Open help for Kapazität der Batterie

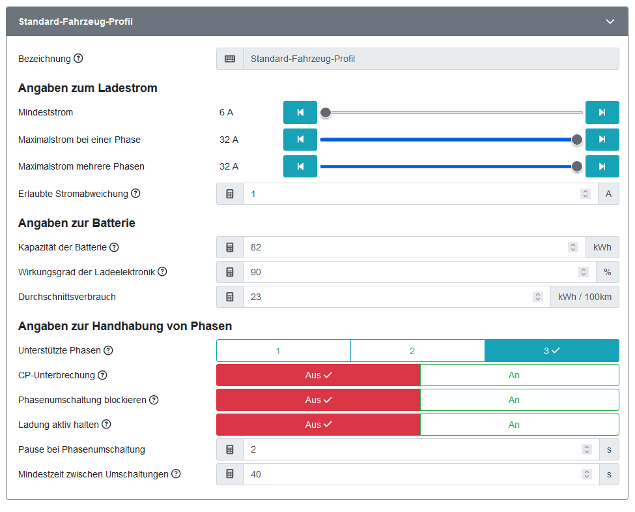coord(114,247)
